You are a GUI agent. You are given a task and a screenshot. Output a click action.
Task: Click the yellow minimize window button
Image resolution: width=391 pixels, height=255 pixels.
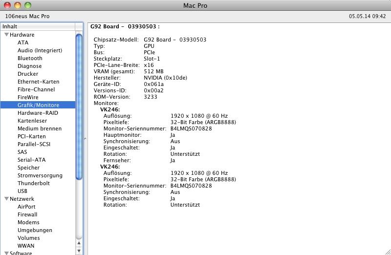(x=17, y=5)
